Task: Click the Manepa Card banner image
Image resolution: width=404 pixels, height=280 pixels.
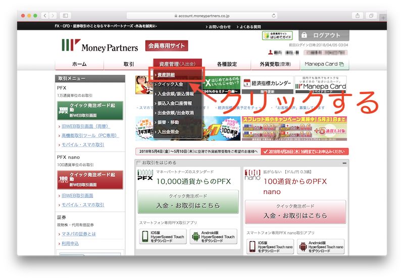Action: pyautogui.click(x=321, y=85)
